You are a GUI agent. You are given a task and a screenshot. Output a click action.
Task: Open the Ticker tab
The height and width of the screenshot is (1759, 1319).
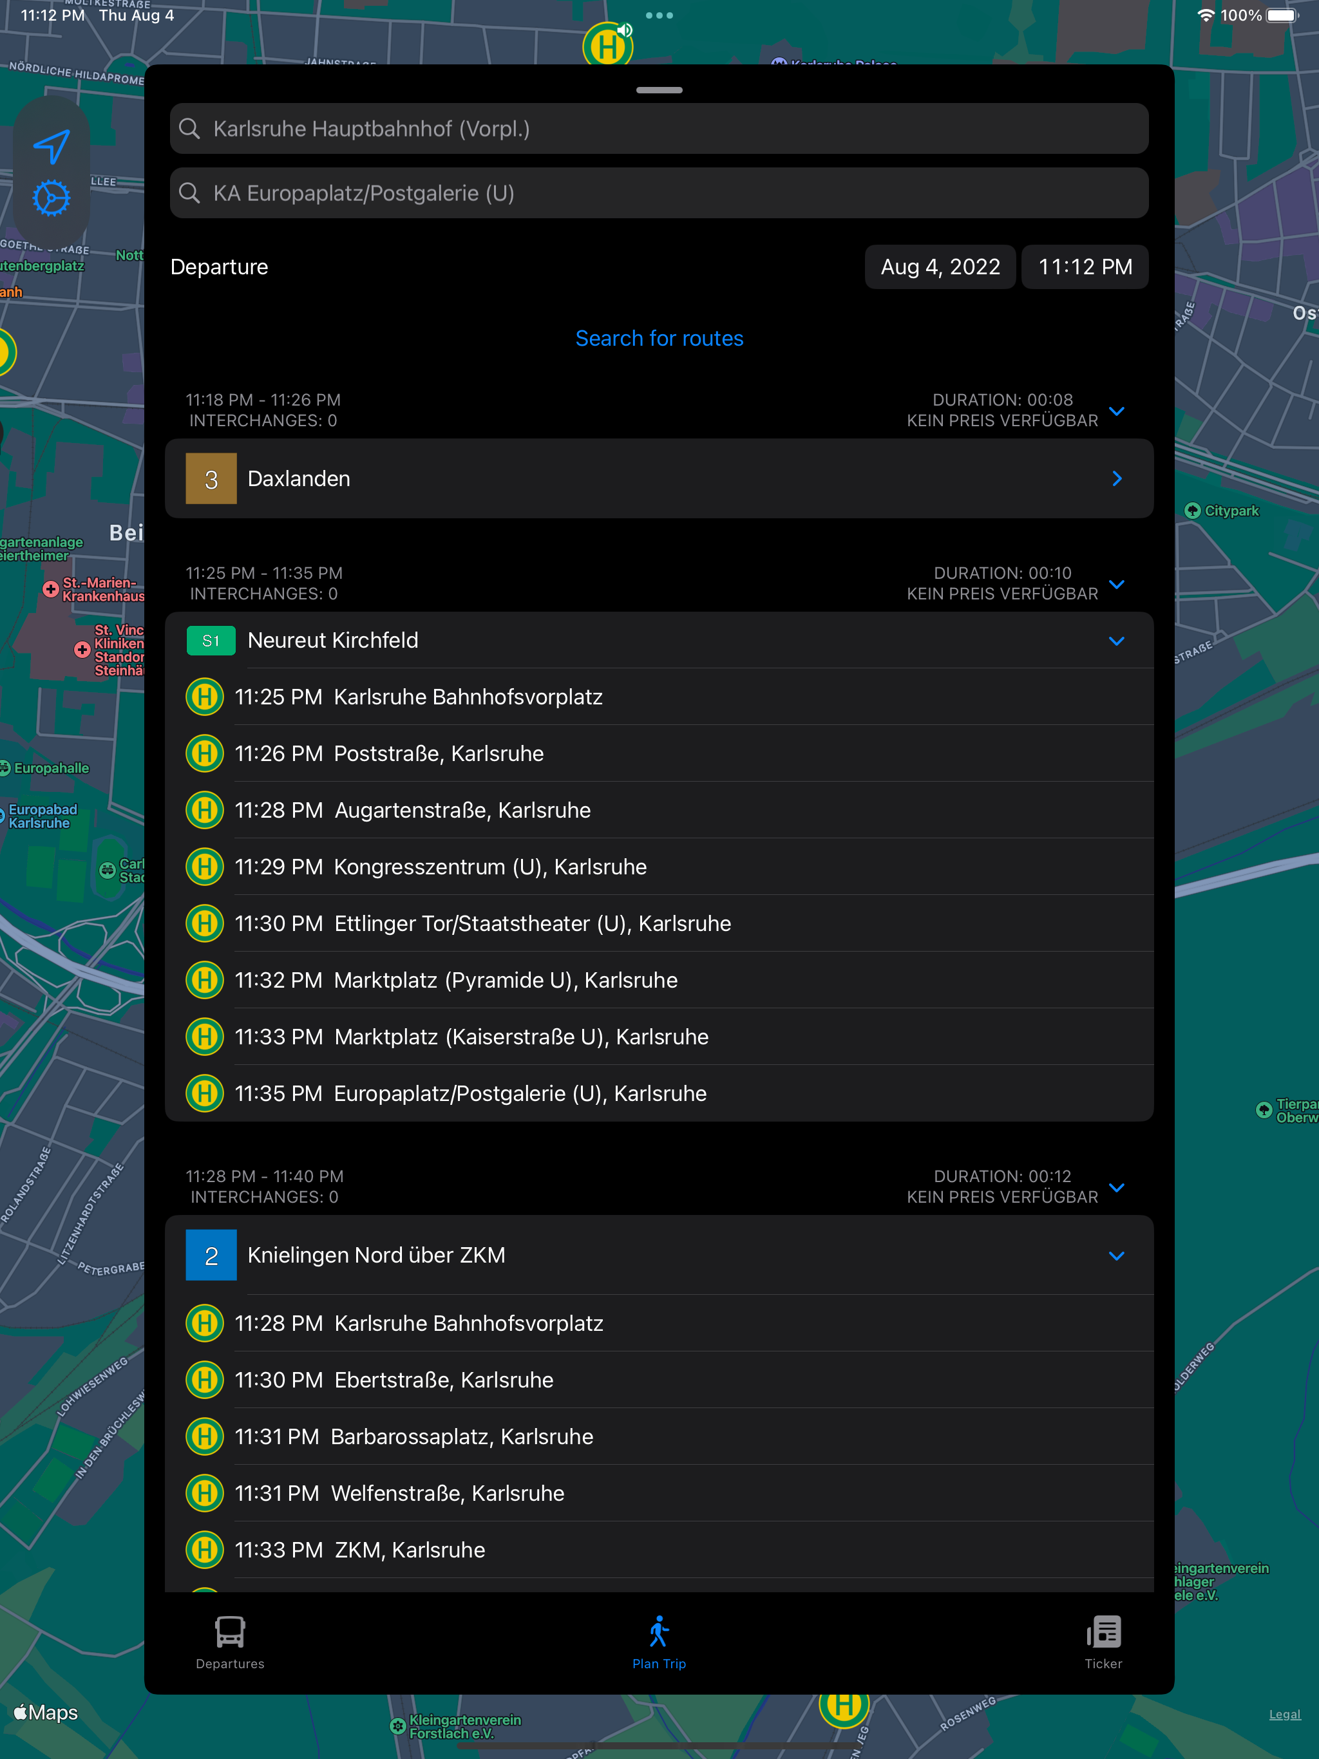1103,1643
